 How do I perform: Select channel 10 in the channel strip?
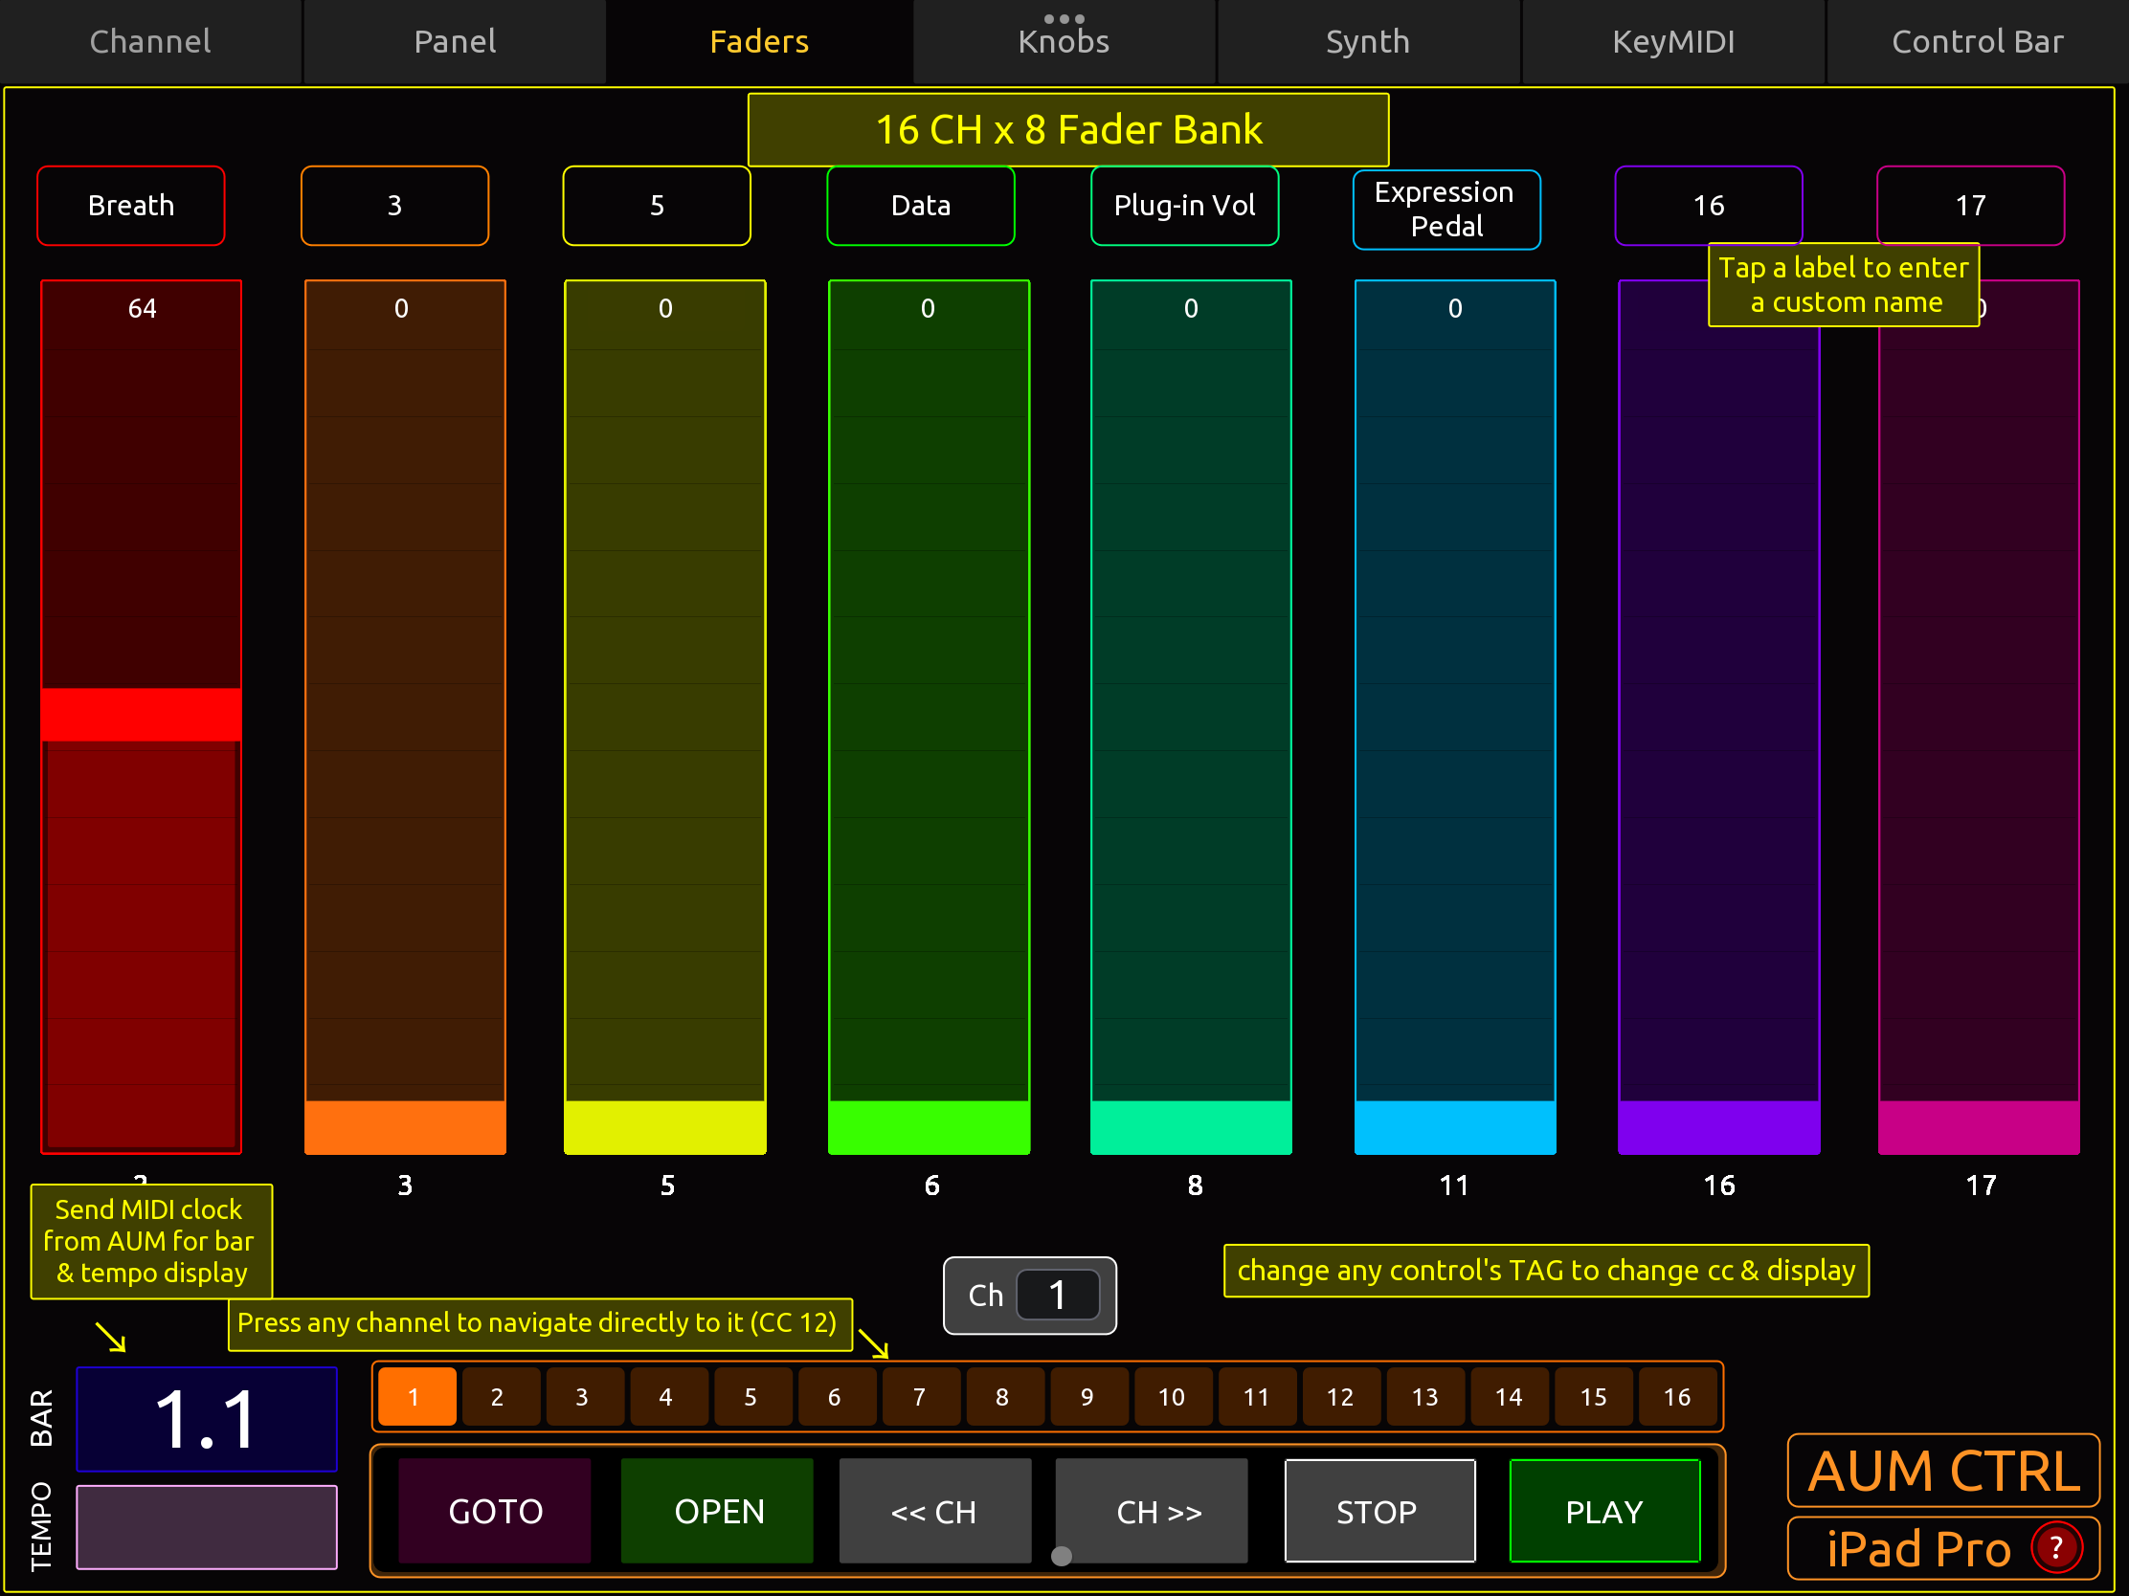point(1174,1396)
